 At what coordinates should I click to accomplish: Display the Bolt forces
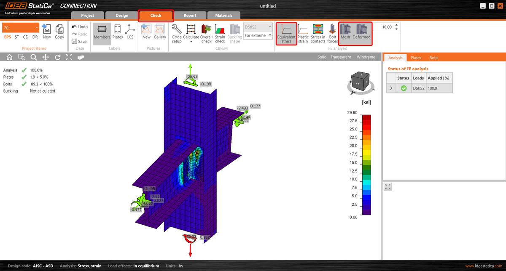tap(332, 34)
